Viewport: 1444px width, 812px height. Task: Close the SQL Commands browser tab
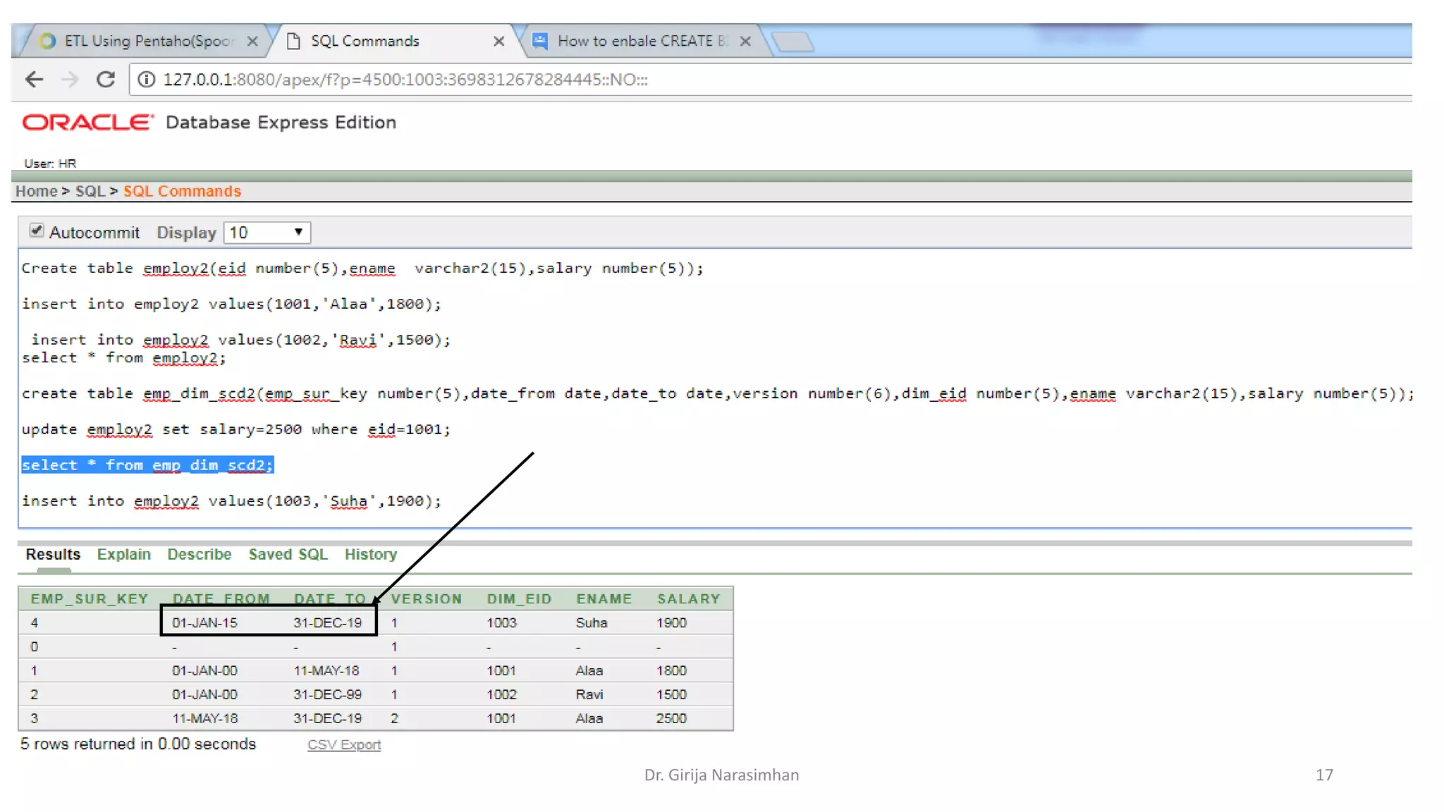pyautogui.click(x=498, y=42)
